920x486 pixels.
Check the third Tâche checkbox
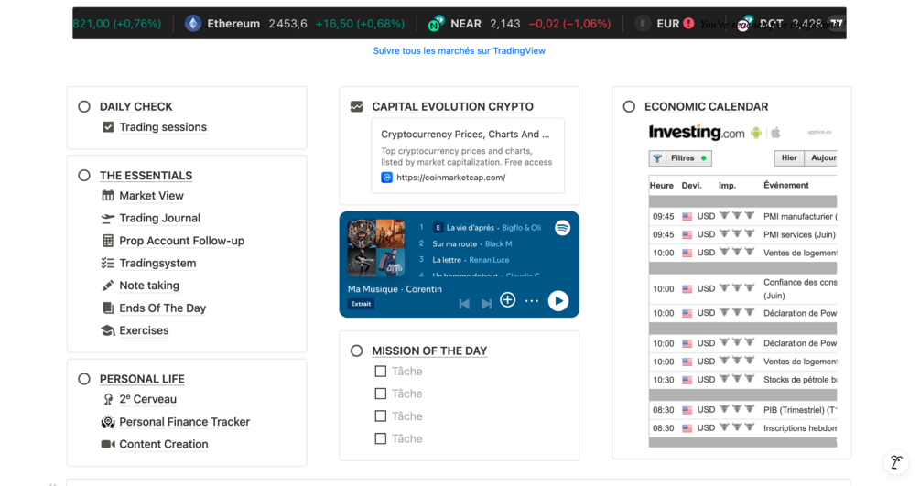[x=380, y=416]
